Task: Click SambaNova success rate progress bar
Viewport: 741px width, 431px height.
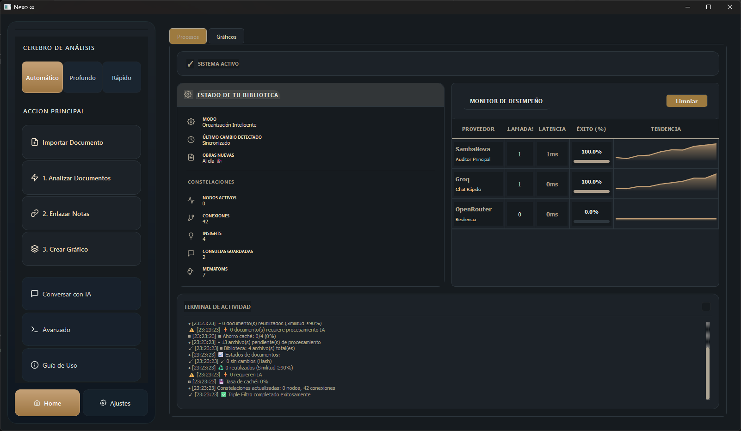Action: (591, 161)
